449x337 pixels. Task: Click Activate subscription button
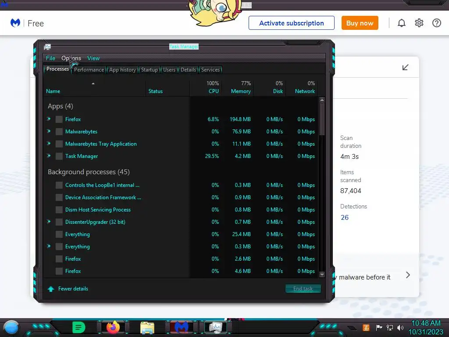[292, 23]
